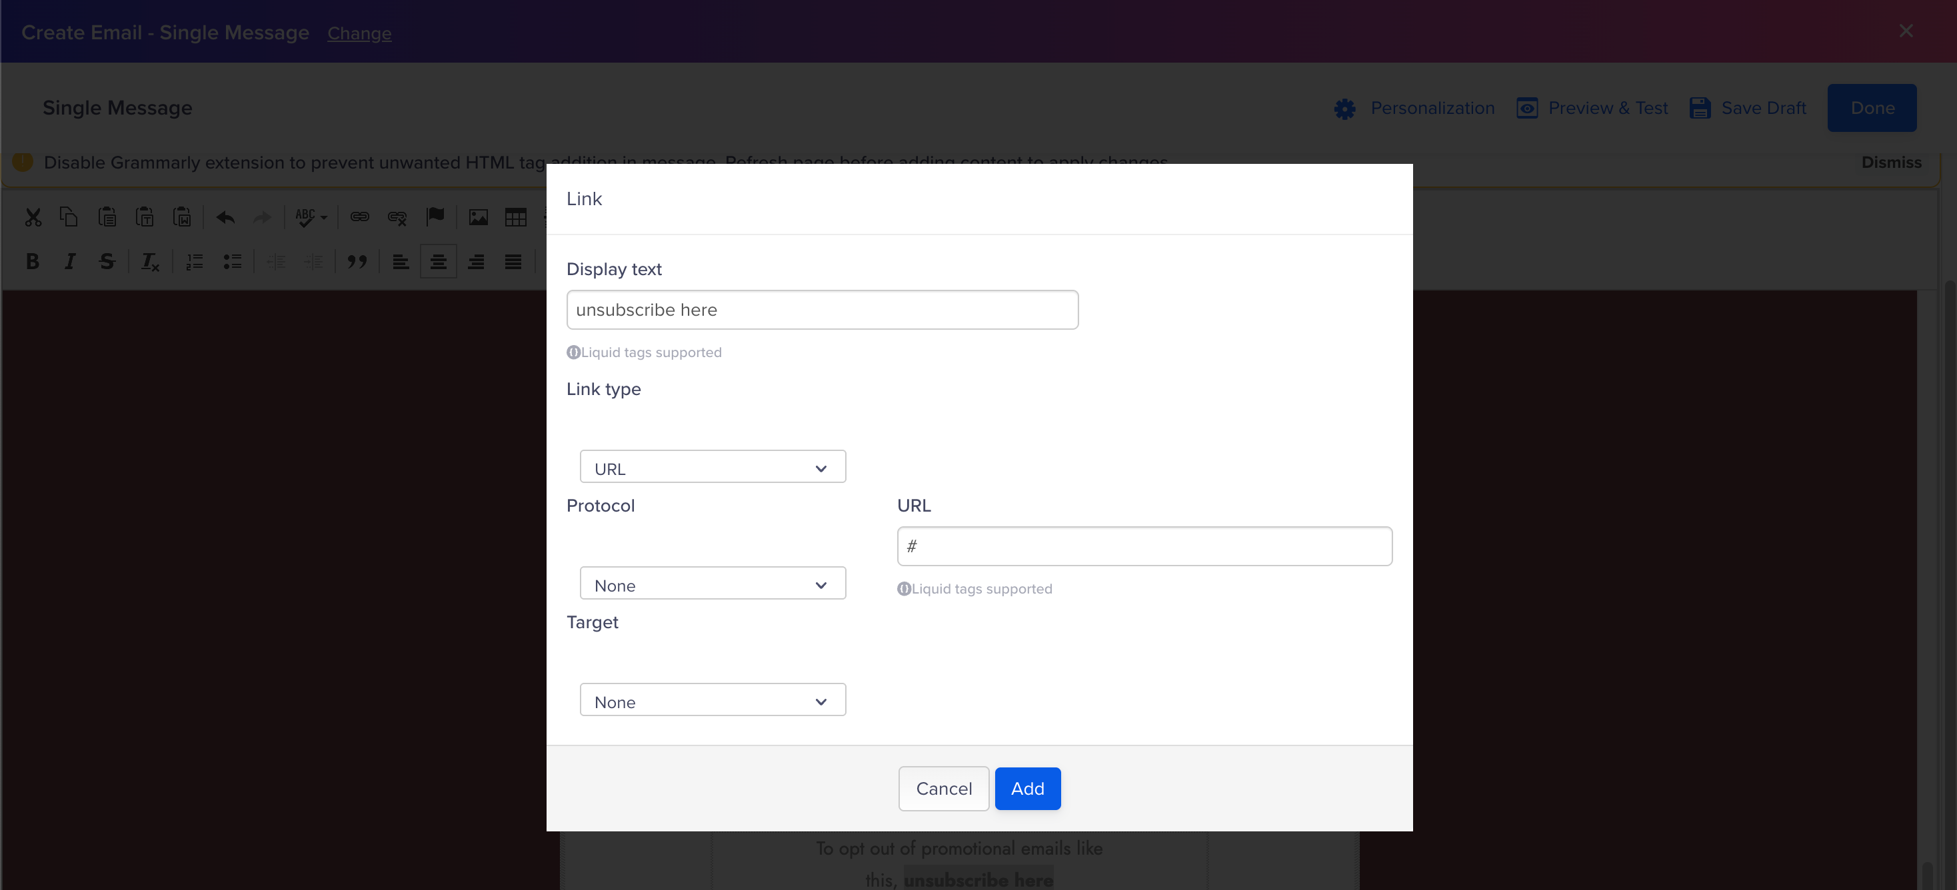The height and width of the screenshot is (890, 1957).
Task: Click the Insert Image icon
Action: point(478,217)
